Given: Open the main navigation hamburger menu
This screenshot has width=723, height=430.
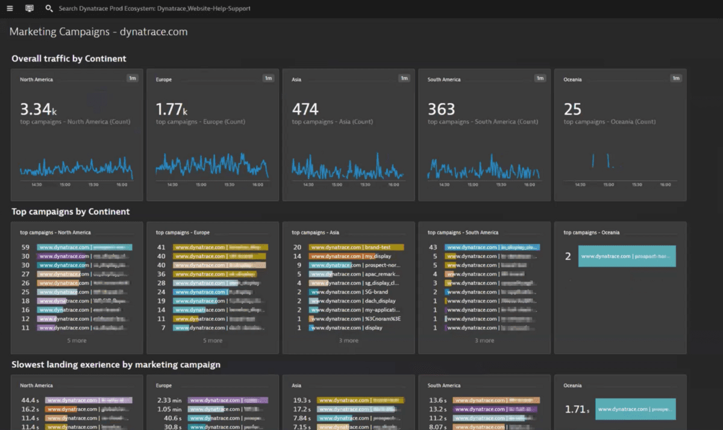Looking at the screenshot, I should tap(10, 8).
